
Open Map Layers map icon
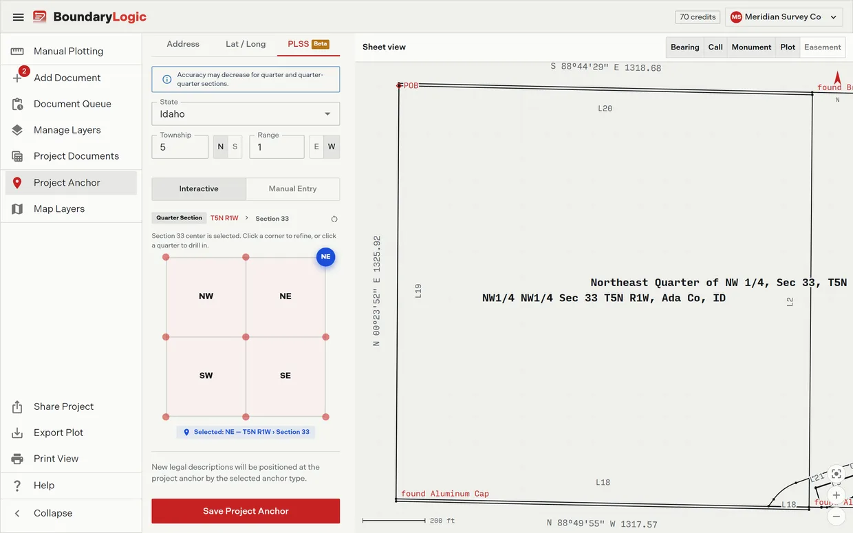click(18, 208)
